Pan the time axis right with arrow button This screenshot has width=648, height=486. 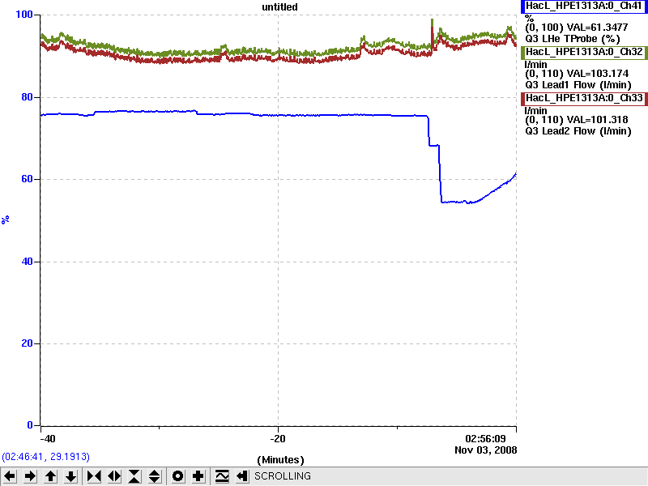30,476
